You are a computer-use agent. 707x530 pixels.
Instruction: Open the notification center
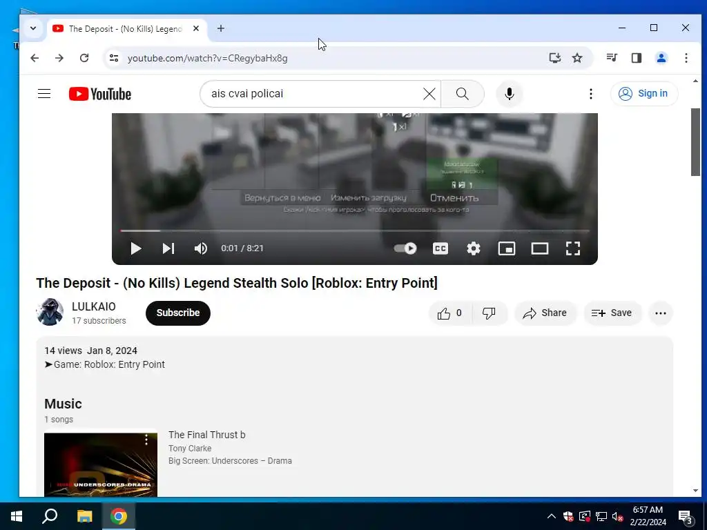685,517
